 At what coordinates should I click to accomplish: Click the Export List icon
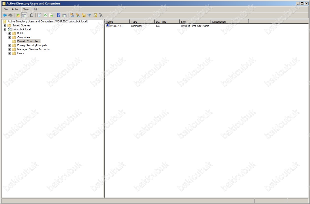(51, 15)
